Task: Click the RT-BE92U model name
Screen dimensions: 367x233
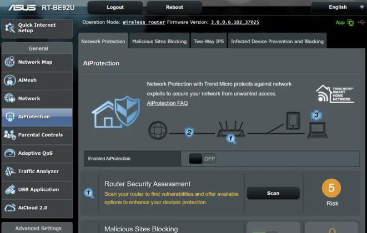Action: [58, 8]
